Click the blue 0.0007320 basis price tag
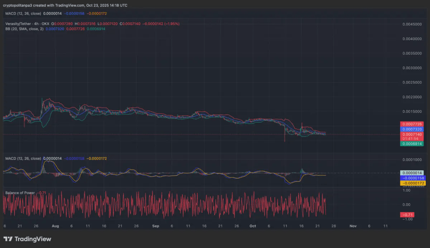 (x=412, y=129)
